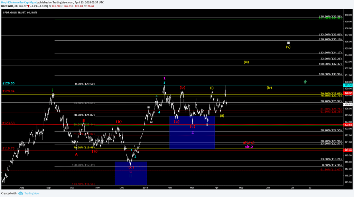This screenshot has width=354, height=197.
Task: Click the green up arrow marker
Action: [305, 82]
